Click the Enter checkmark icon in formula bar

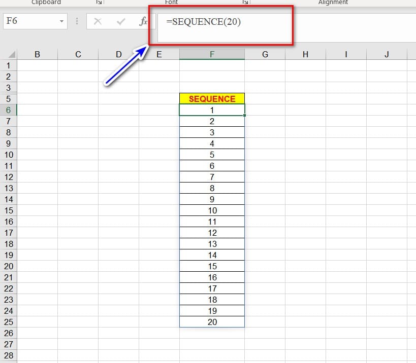coord(121,21)
